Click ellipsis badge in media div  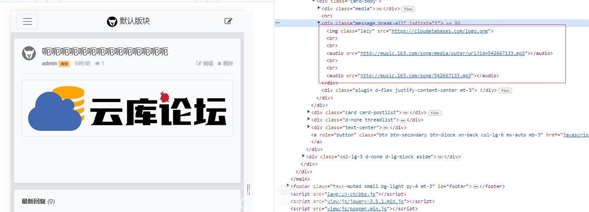tap(379, 9)
